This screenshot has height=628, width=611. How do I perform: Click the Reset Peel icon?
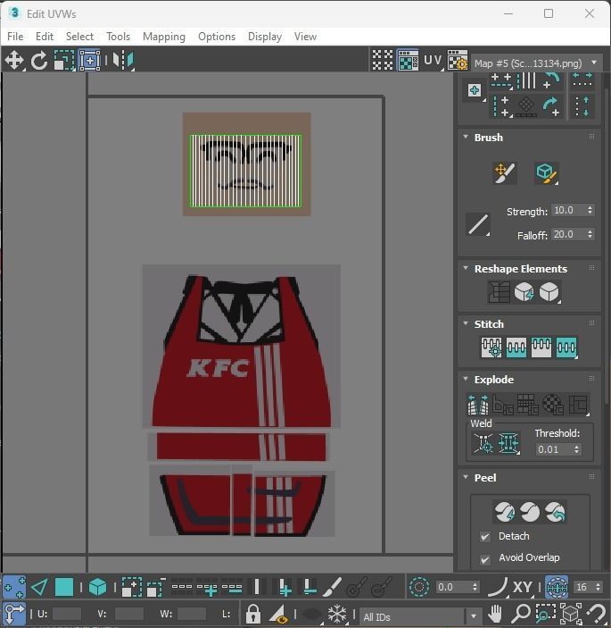[555, 512]
